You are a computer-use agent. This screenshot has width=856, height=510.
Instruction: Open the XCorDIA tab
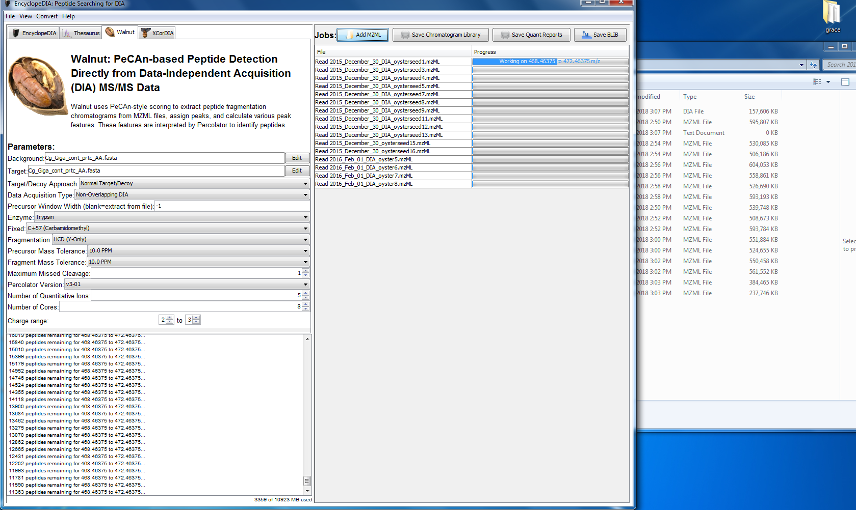158,33
